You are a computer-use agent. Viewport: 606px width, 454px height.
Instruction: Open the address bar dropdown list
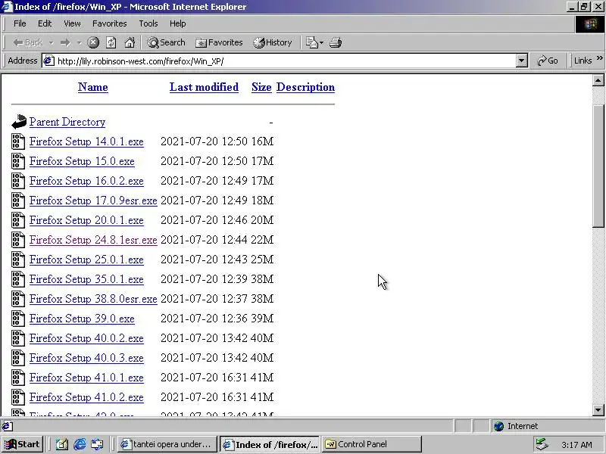point(522,61)
